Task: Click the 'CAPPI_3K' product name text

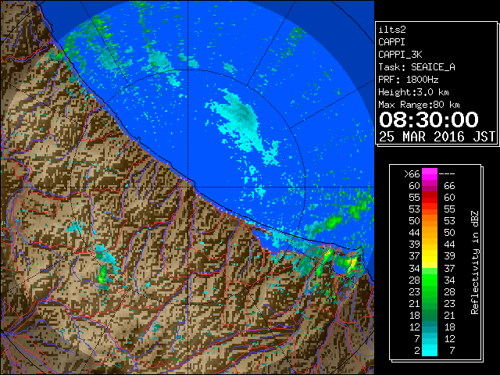Action: pos(400,55)
